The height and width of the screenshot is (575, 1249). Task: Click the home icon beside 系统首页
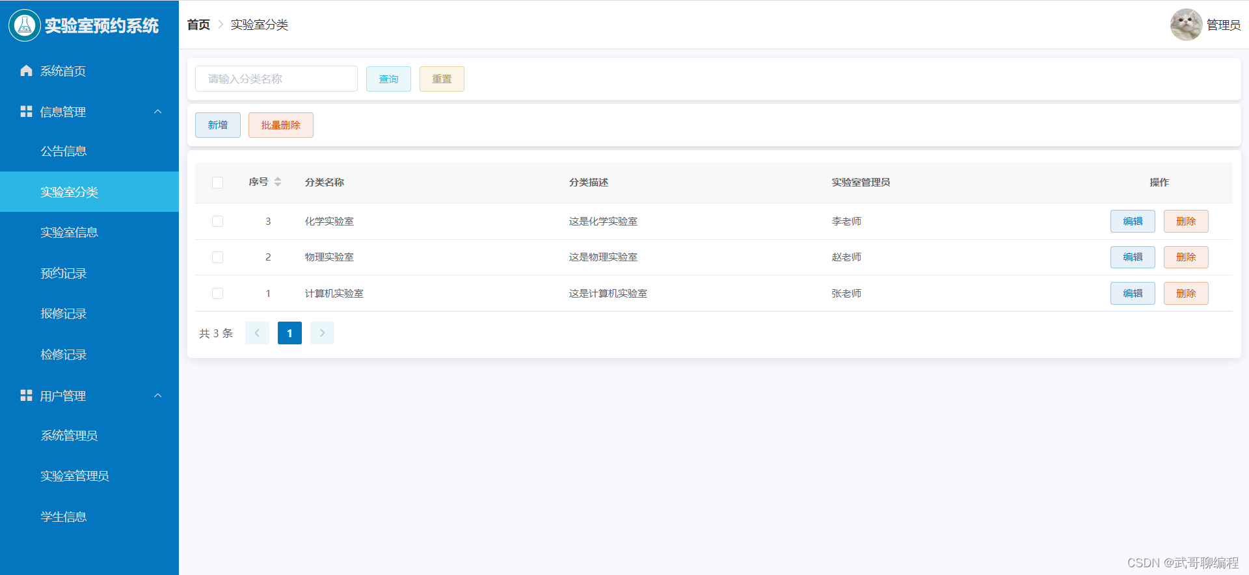click(x=26, y=71)
